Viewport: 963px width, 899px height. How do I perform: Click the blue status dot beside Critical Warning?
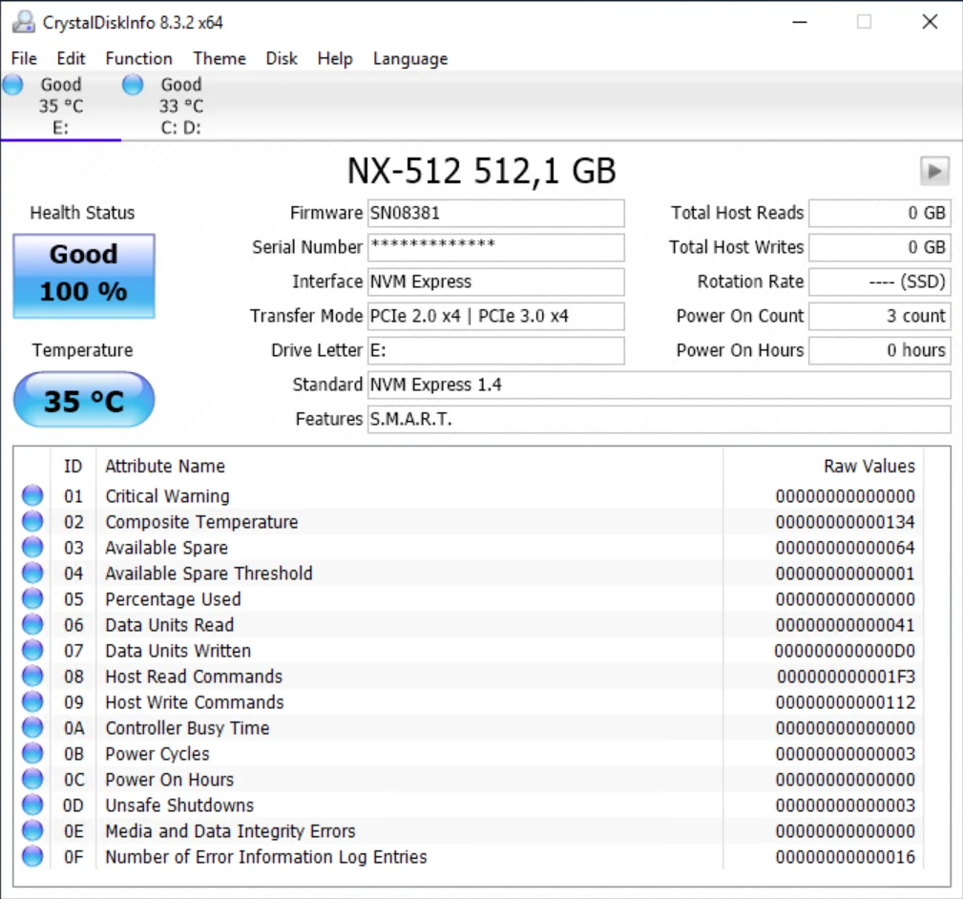pos(31,494)
